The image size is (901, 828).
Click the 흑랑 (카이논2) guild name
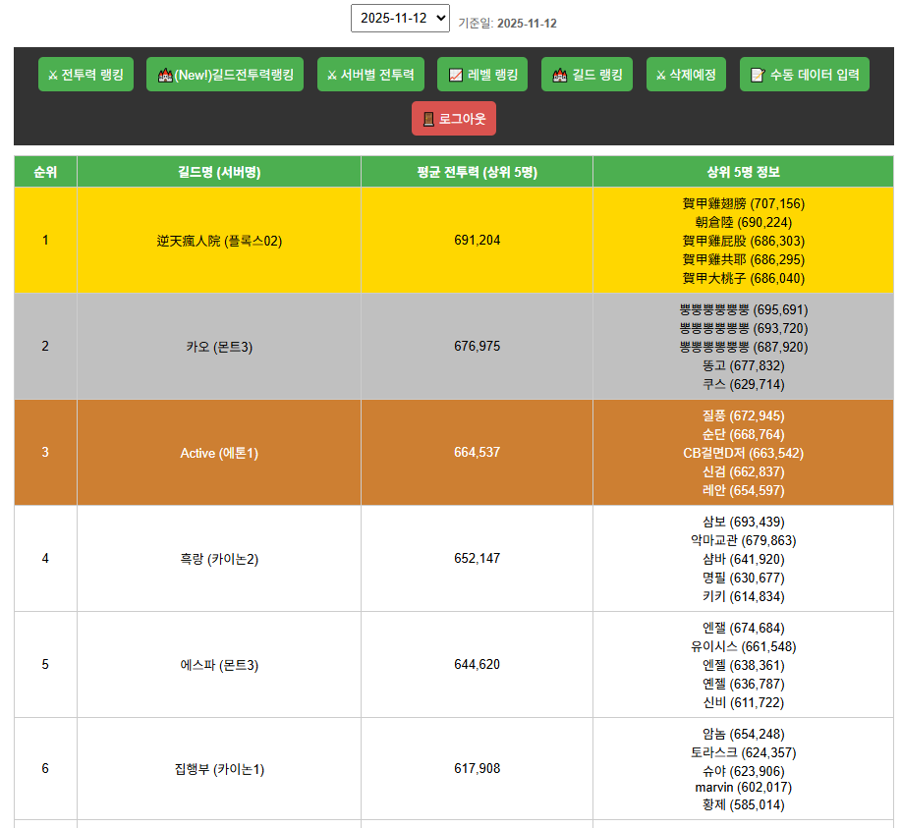[219, 559]
